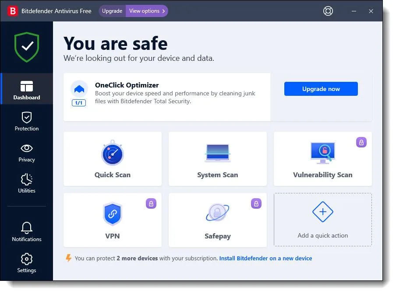Image resolution: width=396 pixels, height=294 pixels.
Task: Launch the VPN feature
Action: click(x=112, y=220)
